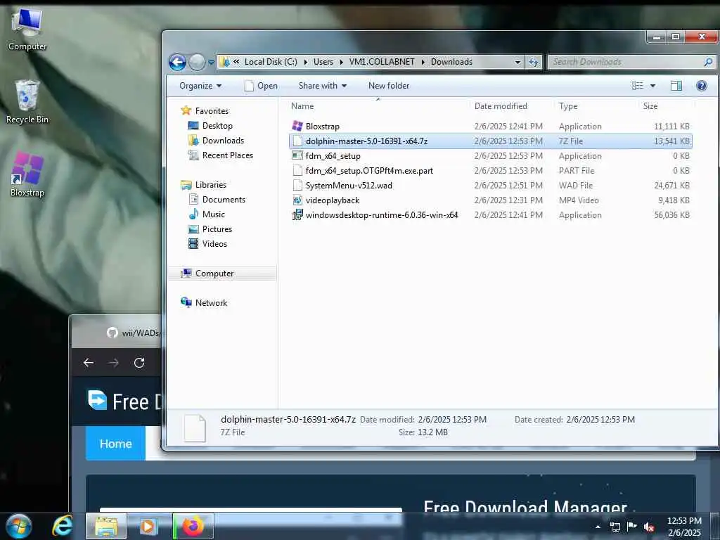Screen dimensions: 720x540
Task: Open the Documents library
Action: coord(217,199)
